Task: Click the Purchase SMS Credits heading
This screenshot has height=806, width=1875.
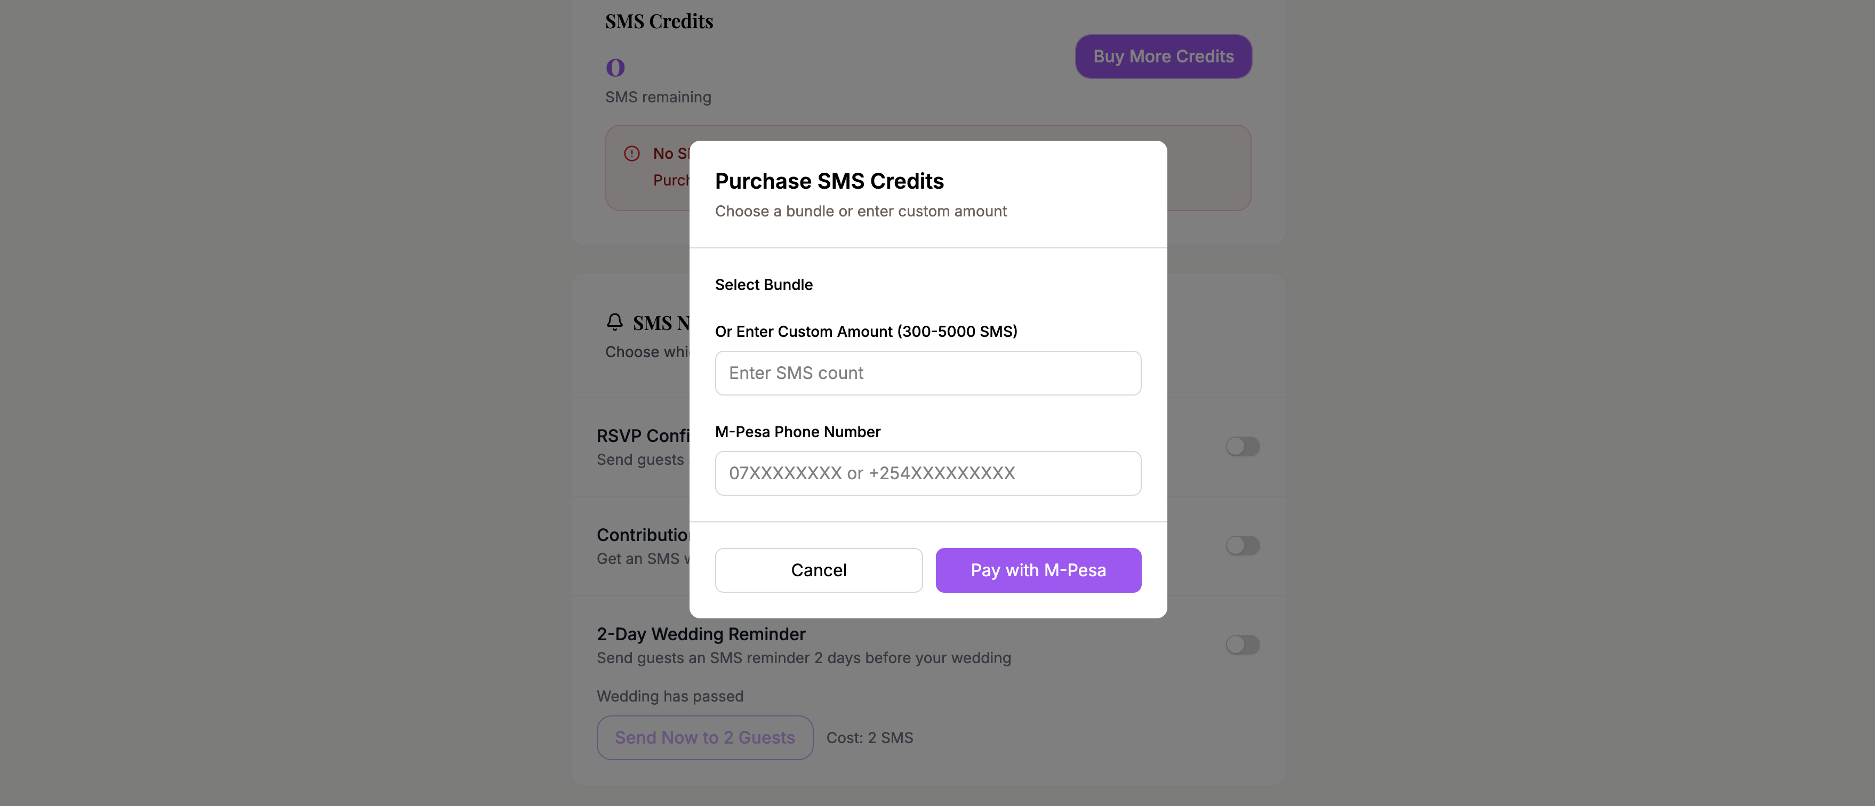Action: (829, 180)
